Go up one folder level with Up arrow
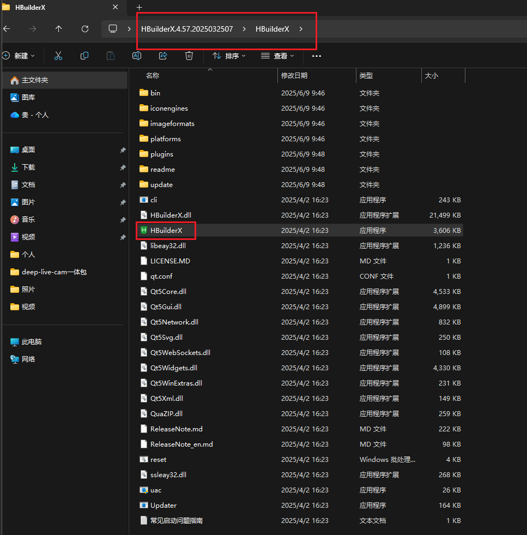Viewport: 527px width, 535px height. 59,29
